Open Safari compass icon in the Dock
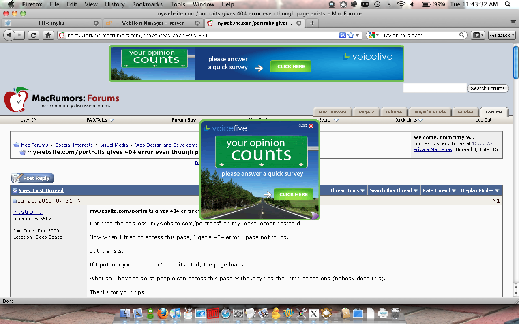 click(225, 313)
